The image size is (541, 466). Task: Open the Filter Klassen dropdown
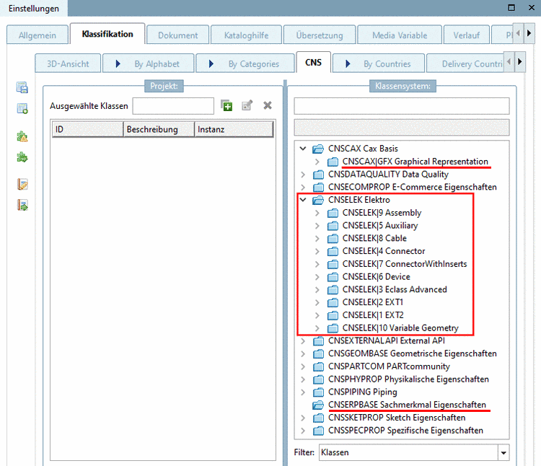pos(503,452)
